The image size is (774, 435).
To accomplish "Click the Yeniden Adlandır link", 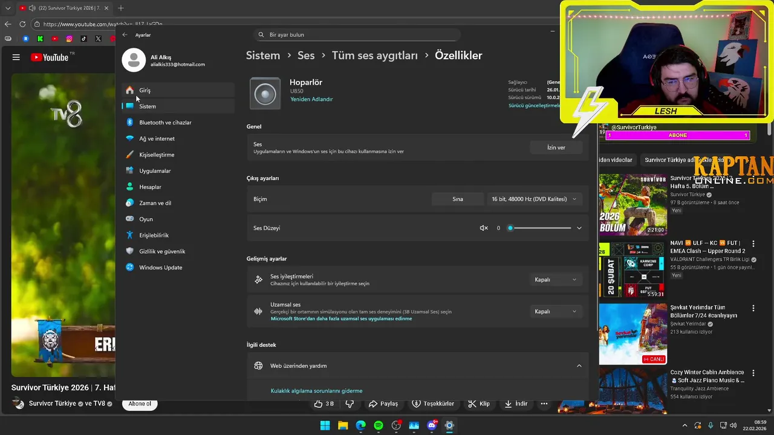I will tap(311, 99).
